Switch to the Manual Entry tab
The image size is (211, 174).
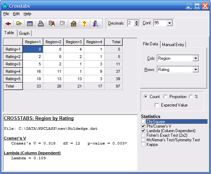pos(173,45)
